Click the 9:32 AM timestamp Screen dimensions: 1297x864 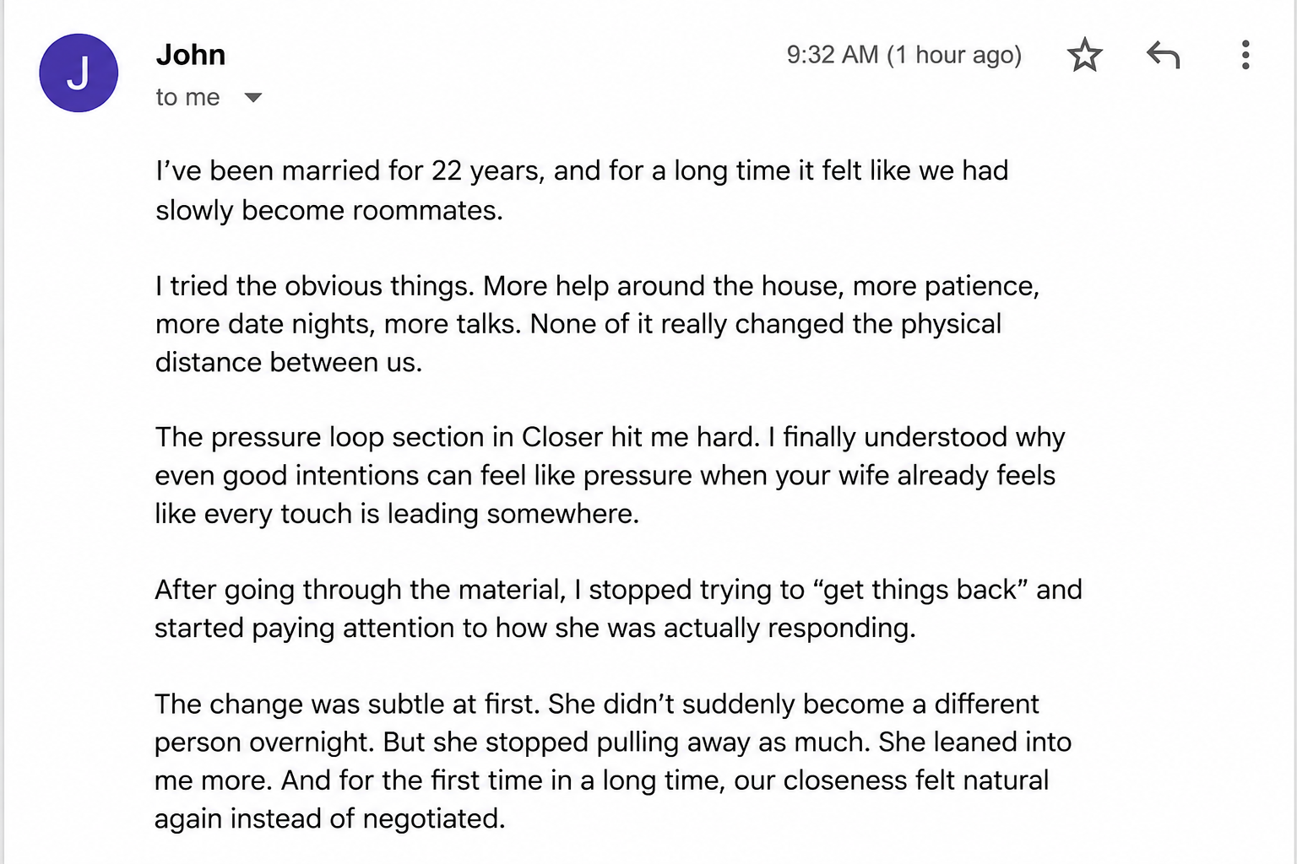click(904, 55)
